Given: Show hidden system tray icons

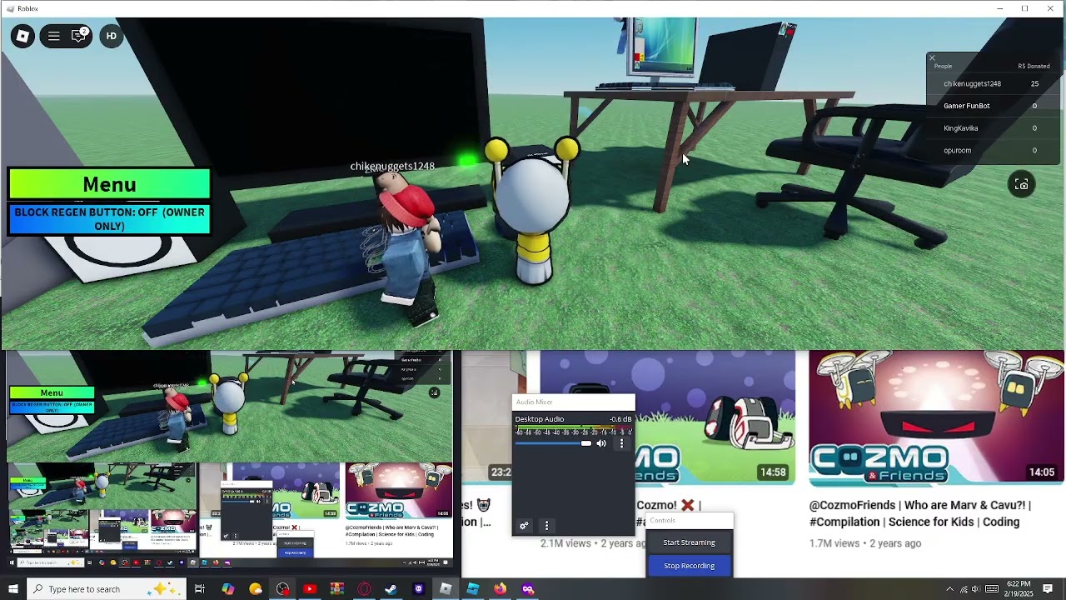Looking at the screenshot, I should click(949, 589).
